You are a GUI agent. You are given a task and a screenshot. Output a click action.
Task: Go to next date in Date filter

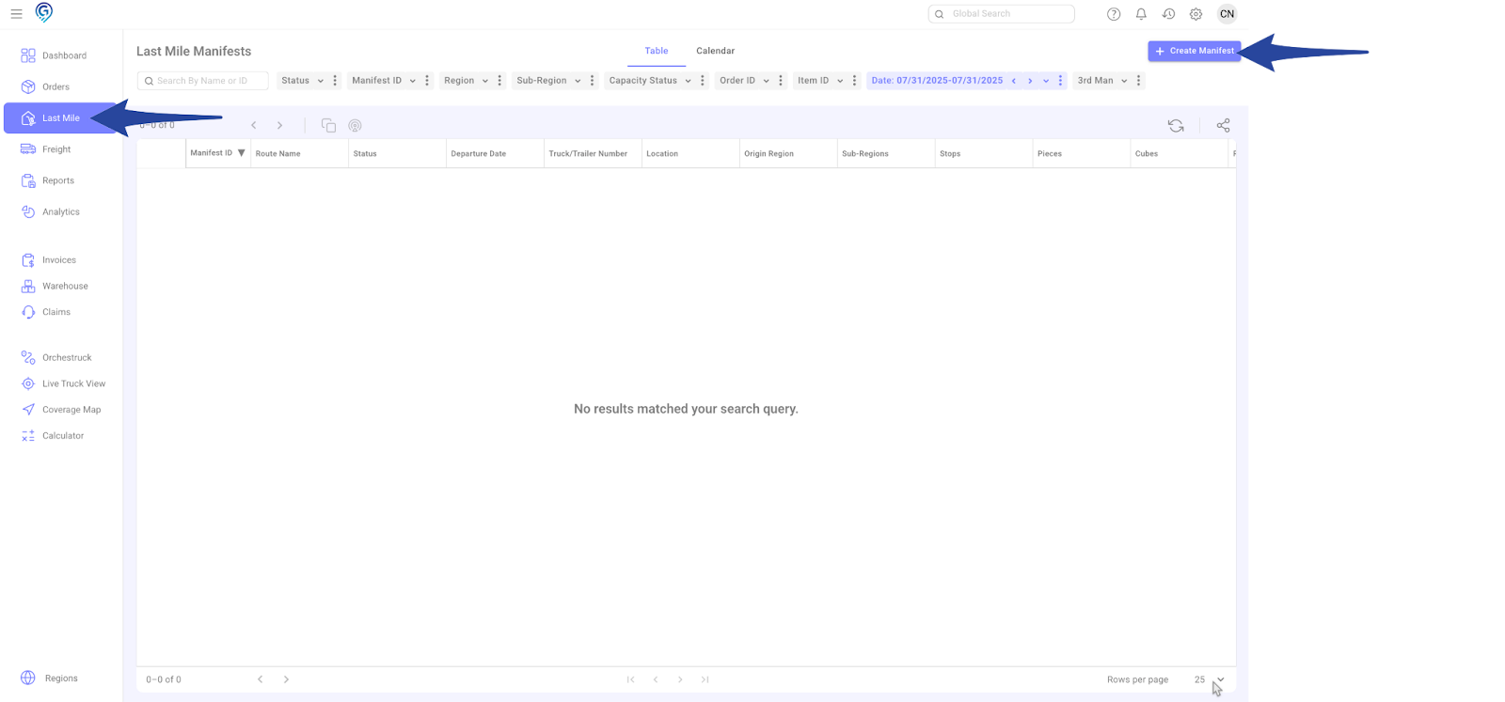1030,81
